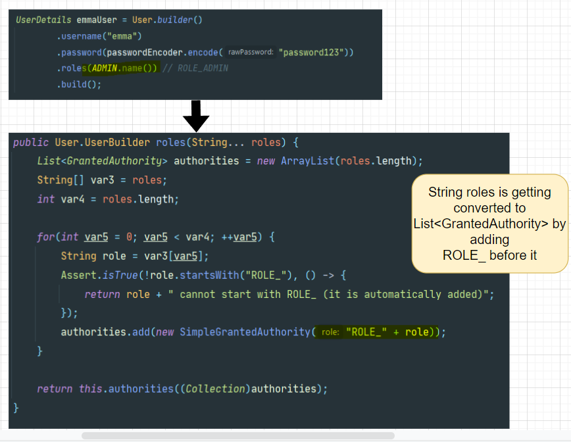Click the .build(); call

[x=79, y=84]
